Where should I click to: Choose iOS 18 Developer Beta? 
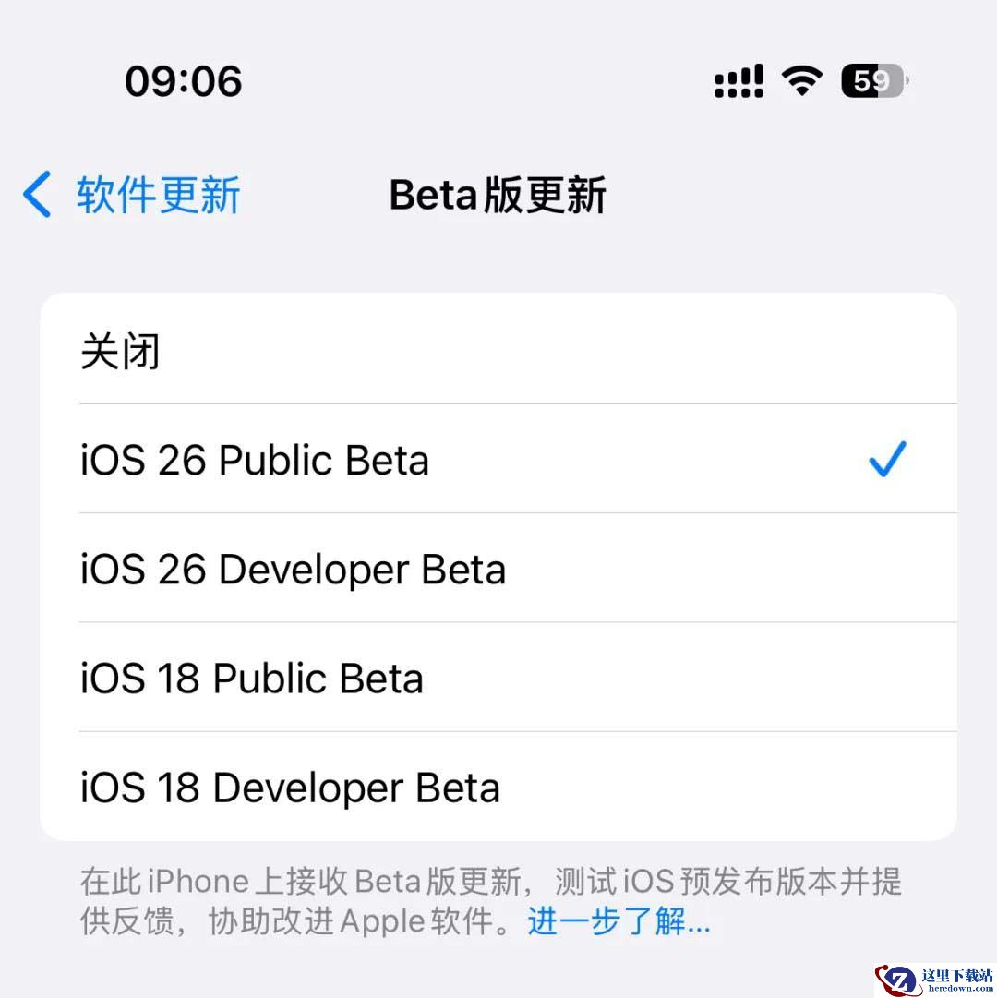(498, 787)
